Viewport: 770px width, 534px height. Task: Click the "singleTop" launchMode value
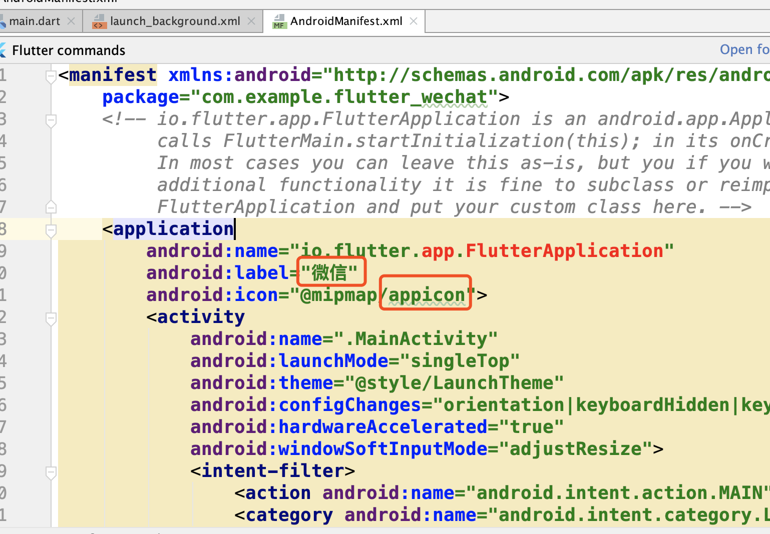coord(460,361)
